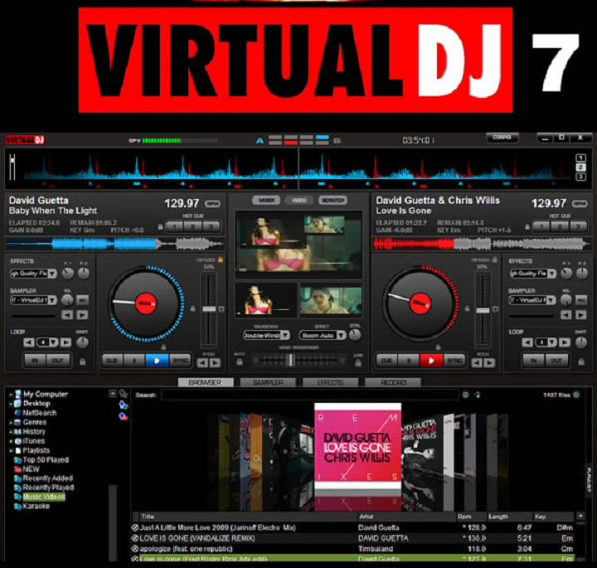Go to previous left sampler slot
The width and height of the screenshot is (597, 568).
click(x=67, y=315)
